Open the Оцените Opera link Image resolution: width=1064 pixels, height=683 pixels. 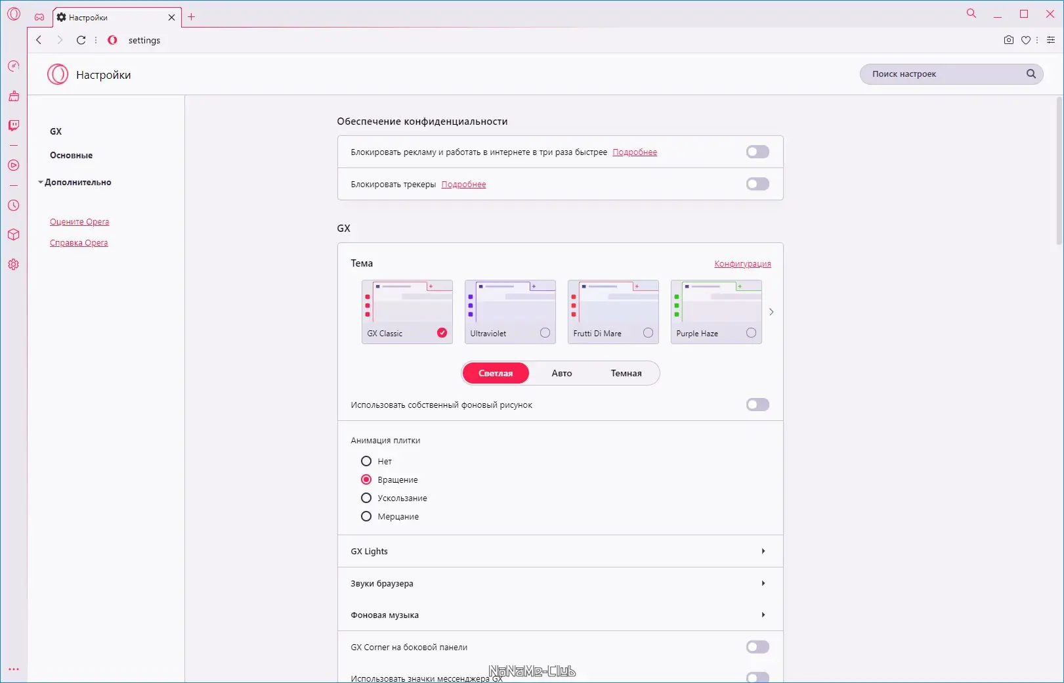tap(79, 222)
